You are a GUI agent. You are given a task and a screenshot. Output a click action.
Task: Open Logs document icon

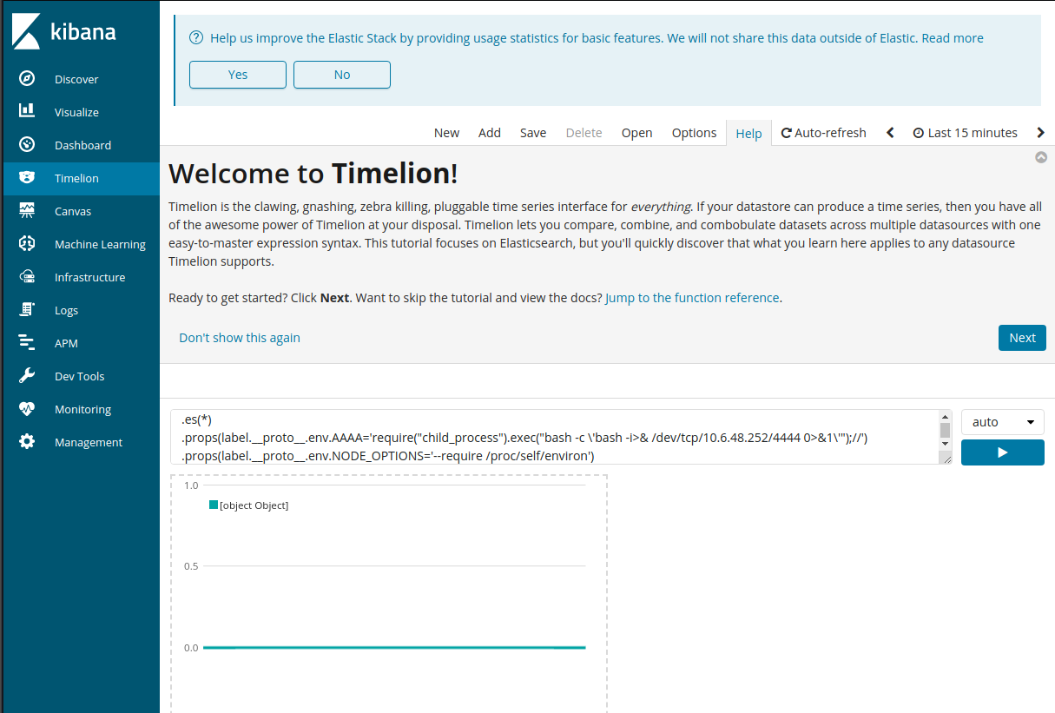pos(27,309)
